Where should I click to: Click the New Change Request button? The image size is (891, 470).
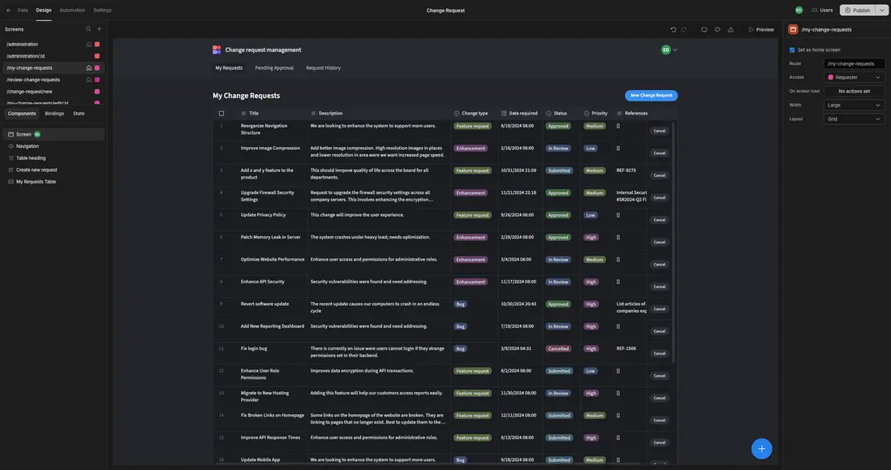coord(651,95)
